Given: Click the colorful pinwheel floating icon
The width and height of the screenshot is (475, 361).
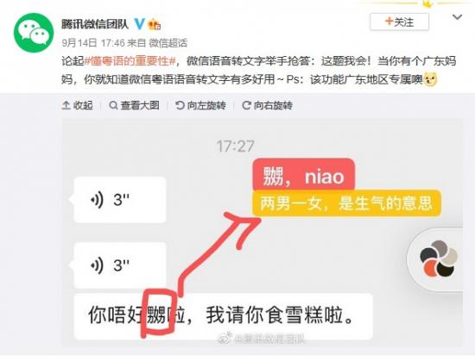Looking at the screenshot, I should tap(438, 259).
